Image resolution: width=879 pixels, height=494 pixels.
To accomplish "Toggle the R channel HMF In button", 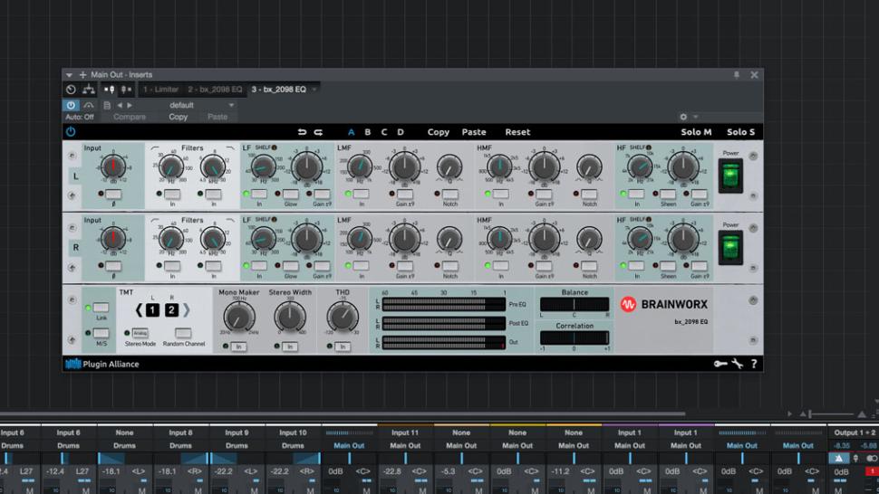I will click(500, 266).
